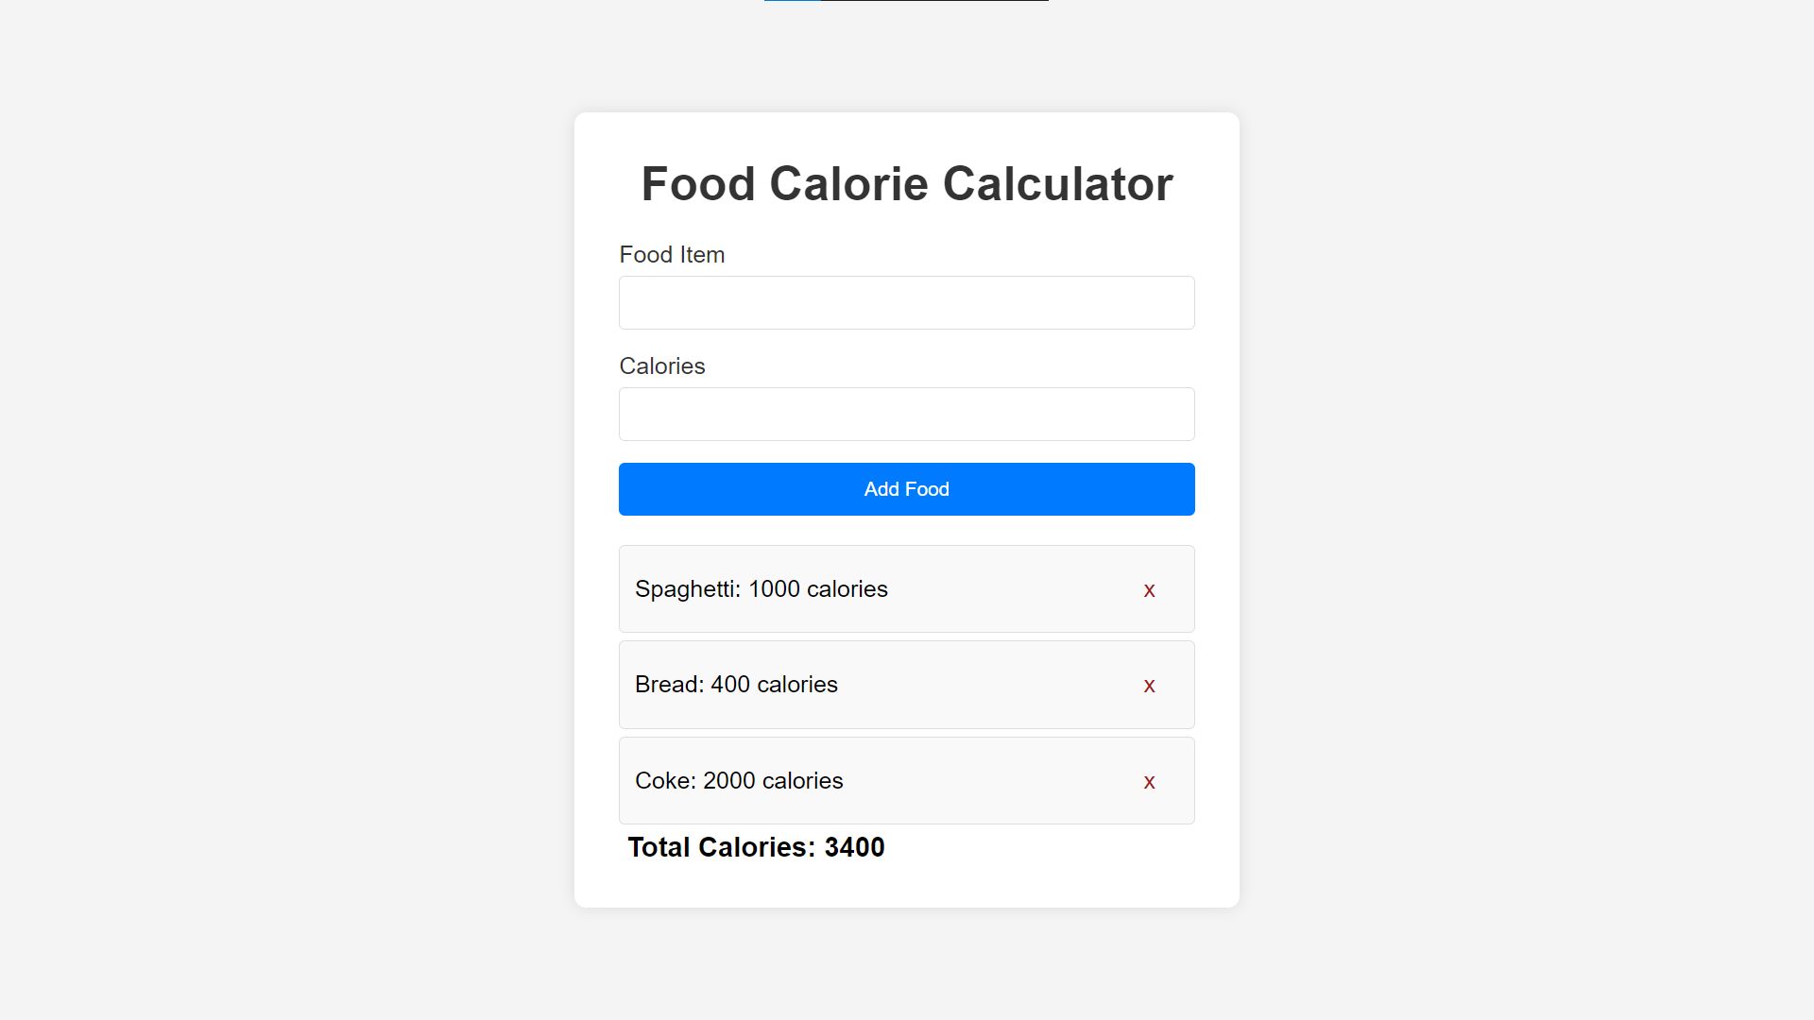Viewport: 1814px width, 1020px height.
Task: Delete the Bread item using its x
Action: click(1149, 686)
